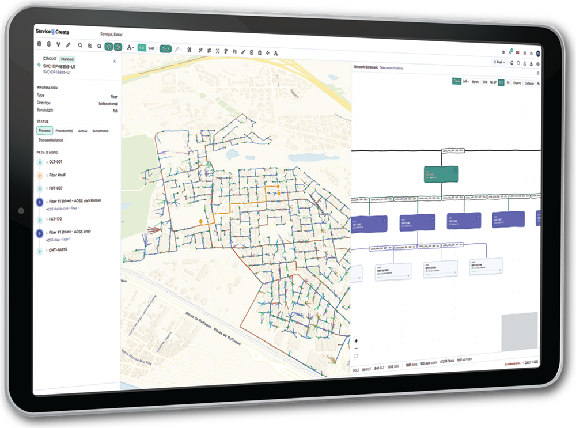Click the notification icon with green badge
This screenshot has height=428, width=576.
pos(510,52)
